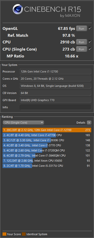Click the brown Identical System legend swatch
The height and width of the screenshot is (238, 94).
24,234
